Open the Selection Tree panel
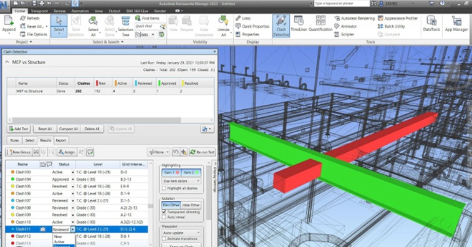The width and height of the screenshot is (472, 247). point(125,26)
